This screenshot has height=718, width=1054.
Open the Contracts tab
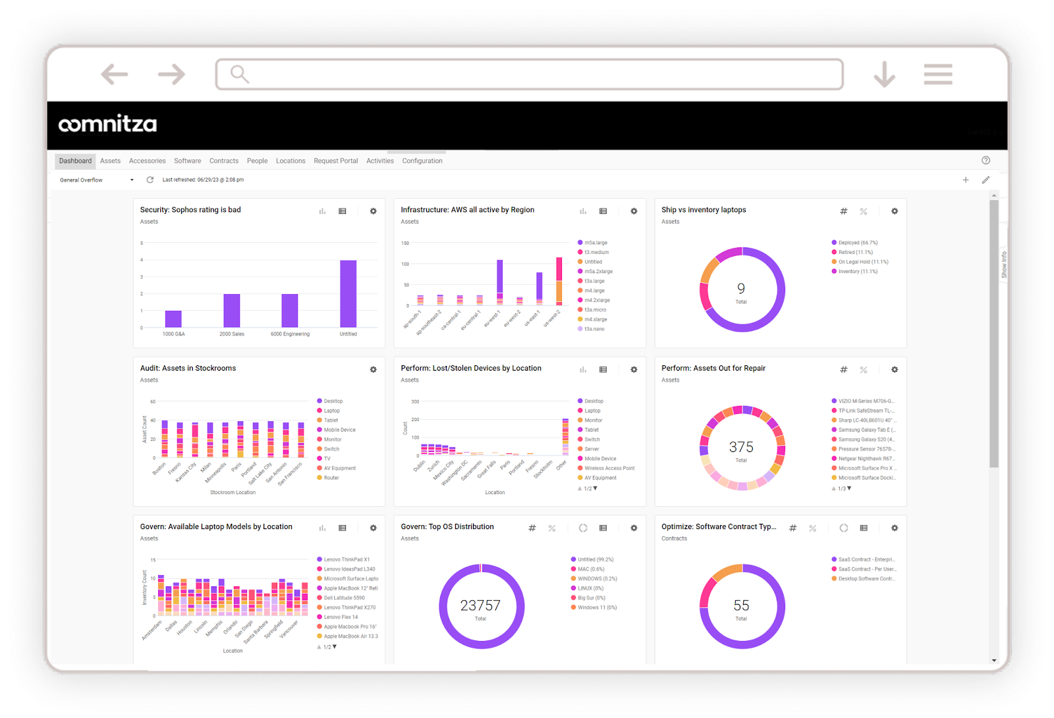tap(224, 161)
